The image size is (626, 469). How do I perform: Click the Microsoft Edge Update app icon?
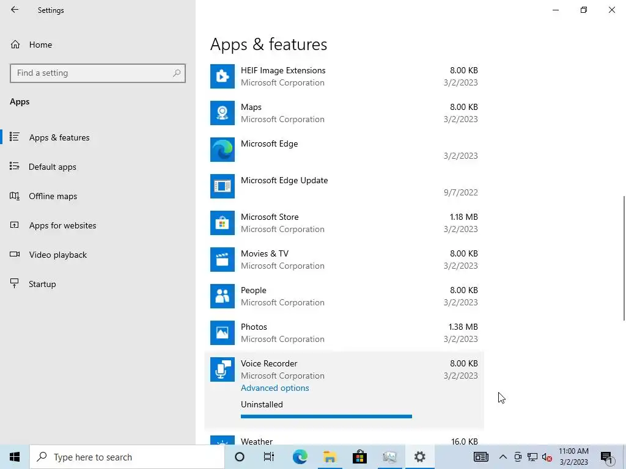(223, 186)
